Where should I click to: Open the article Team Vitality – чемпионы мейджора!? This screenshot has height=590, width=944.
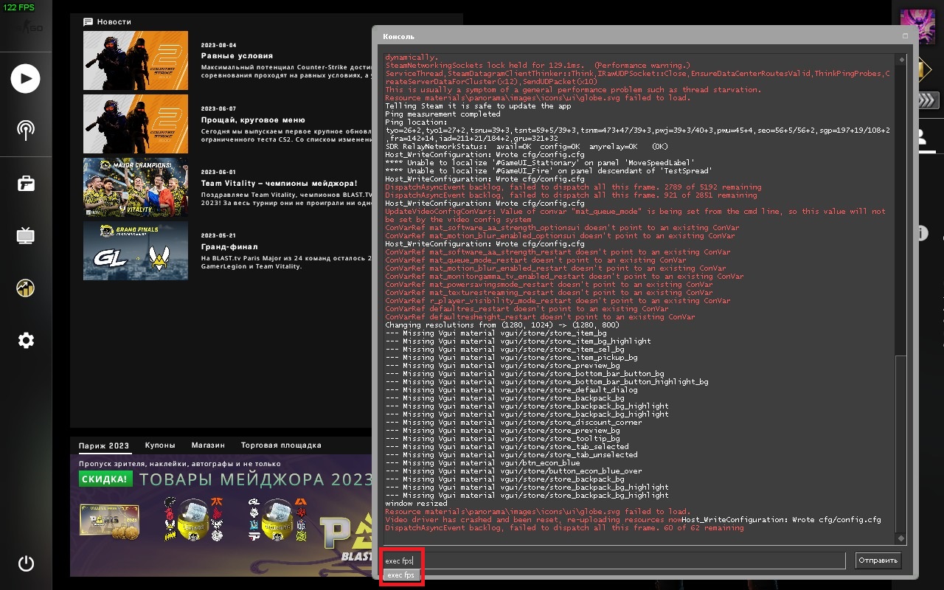click(x=280, y=183)
